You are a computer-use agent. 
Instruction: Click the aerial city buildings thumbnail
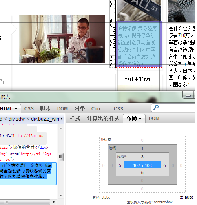(x=181, y=11)
